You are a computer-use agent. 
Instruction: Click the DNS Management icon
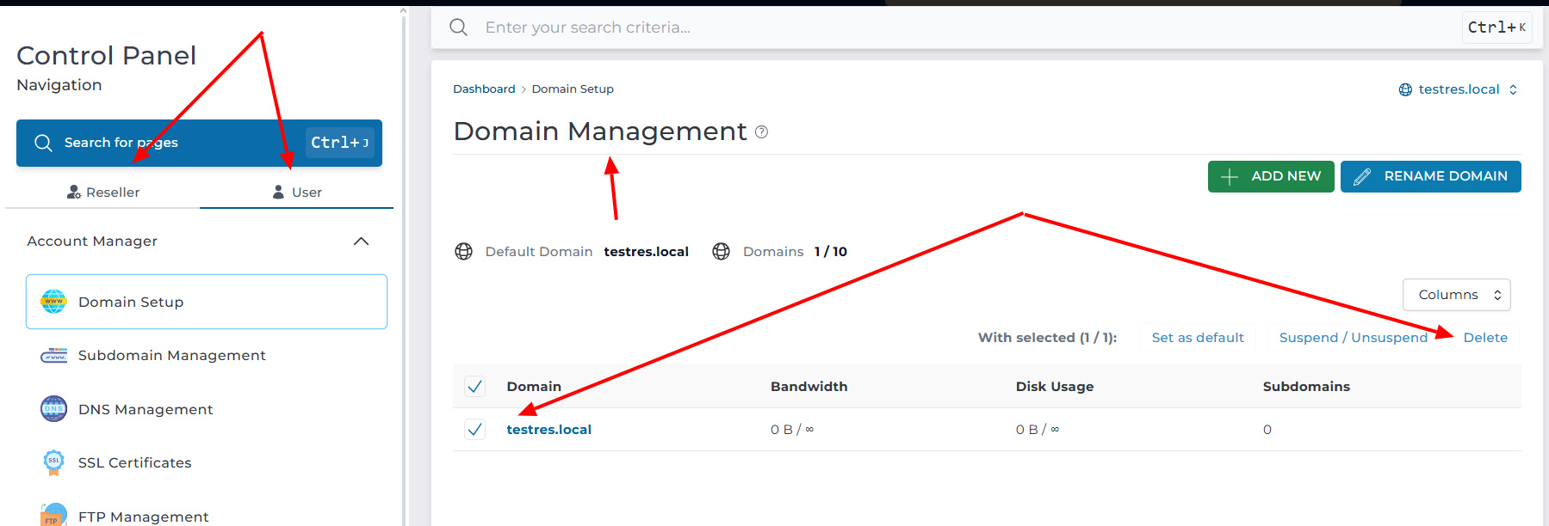click(53, 409)
